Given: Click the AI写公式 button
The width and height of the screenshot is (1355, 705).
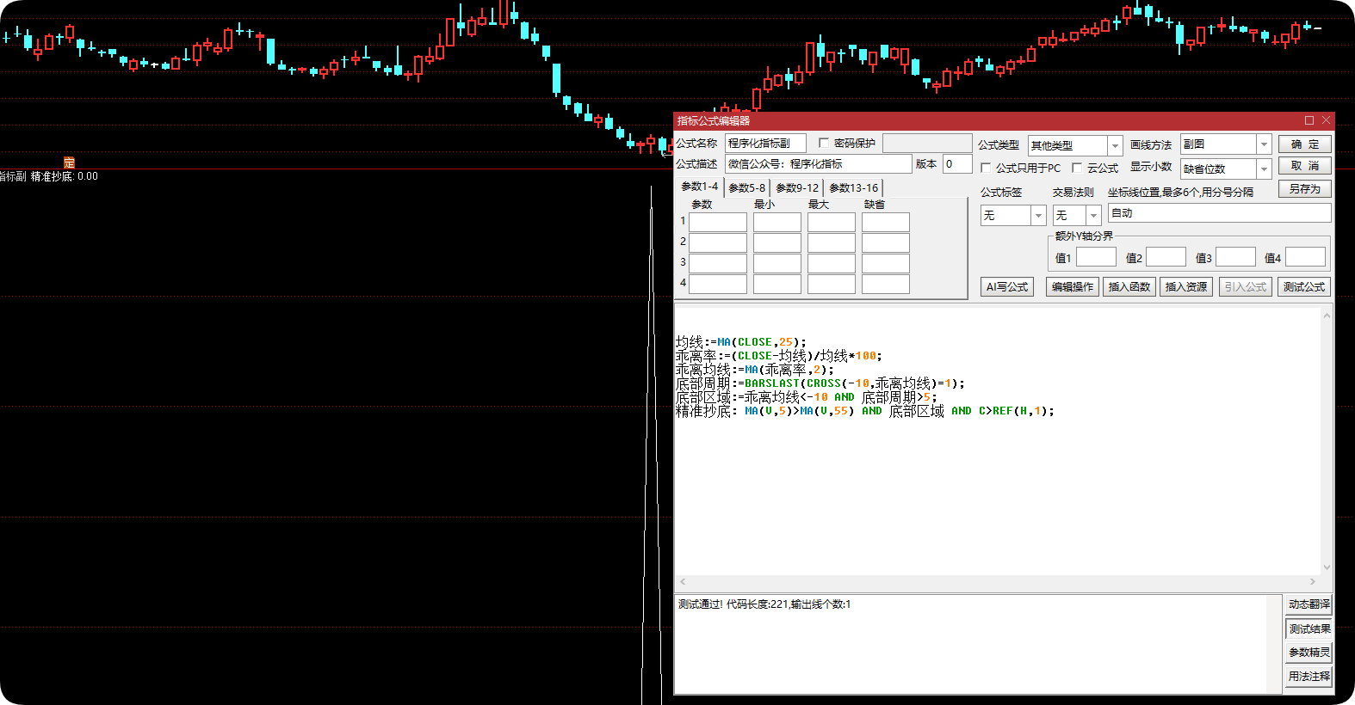Looking at the screenshot, I should (x=1007, y=287).
